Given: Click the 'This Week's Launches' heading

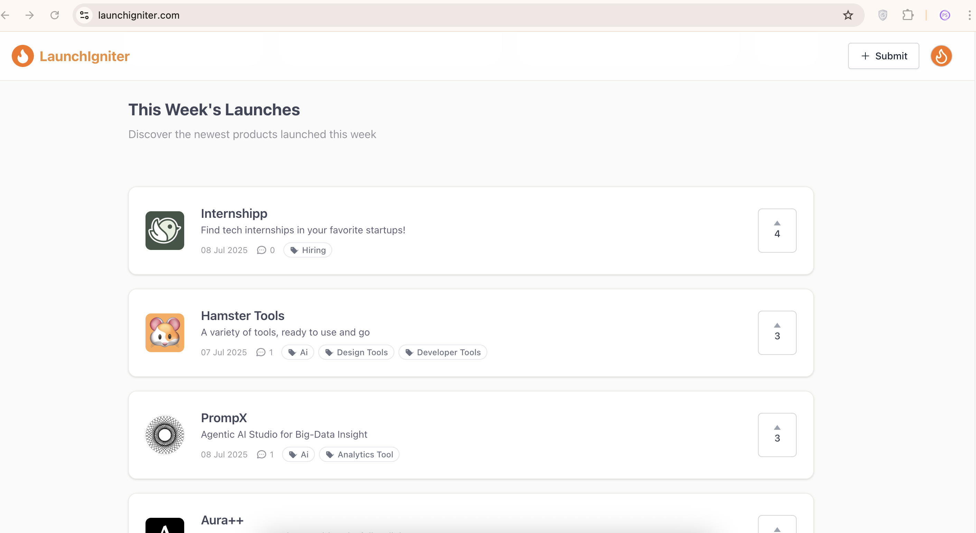Looking at the screenshot, I should (x=214, y=110).
